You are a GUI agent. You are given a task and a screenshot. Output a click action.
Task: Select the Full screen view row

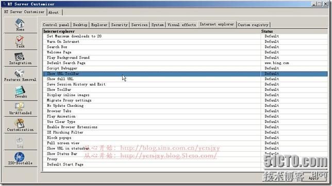point(185,143)
